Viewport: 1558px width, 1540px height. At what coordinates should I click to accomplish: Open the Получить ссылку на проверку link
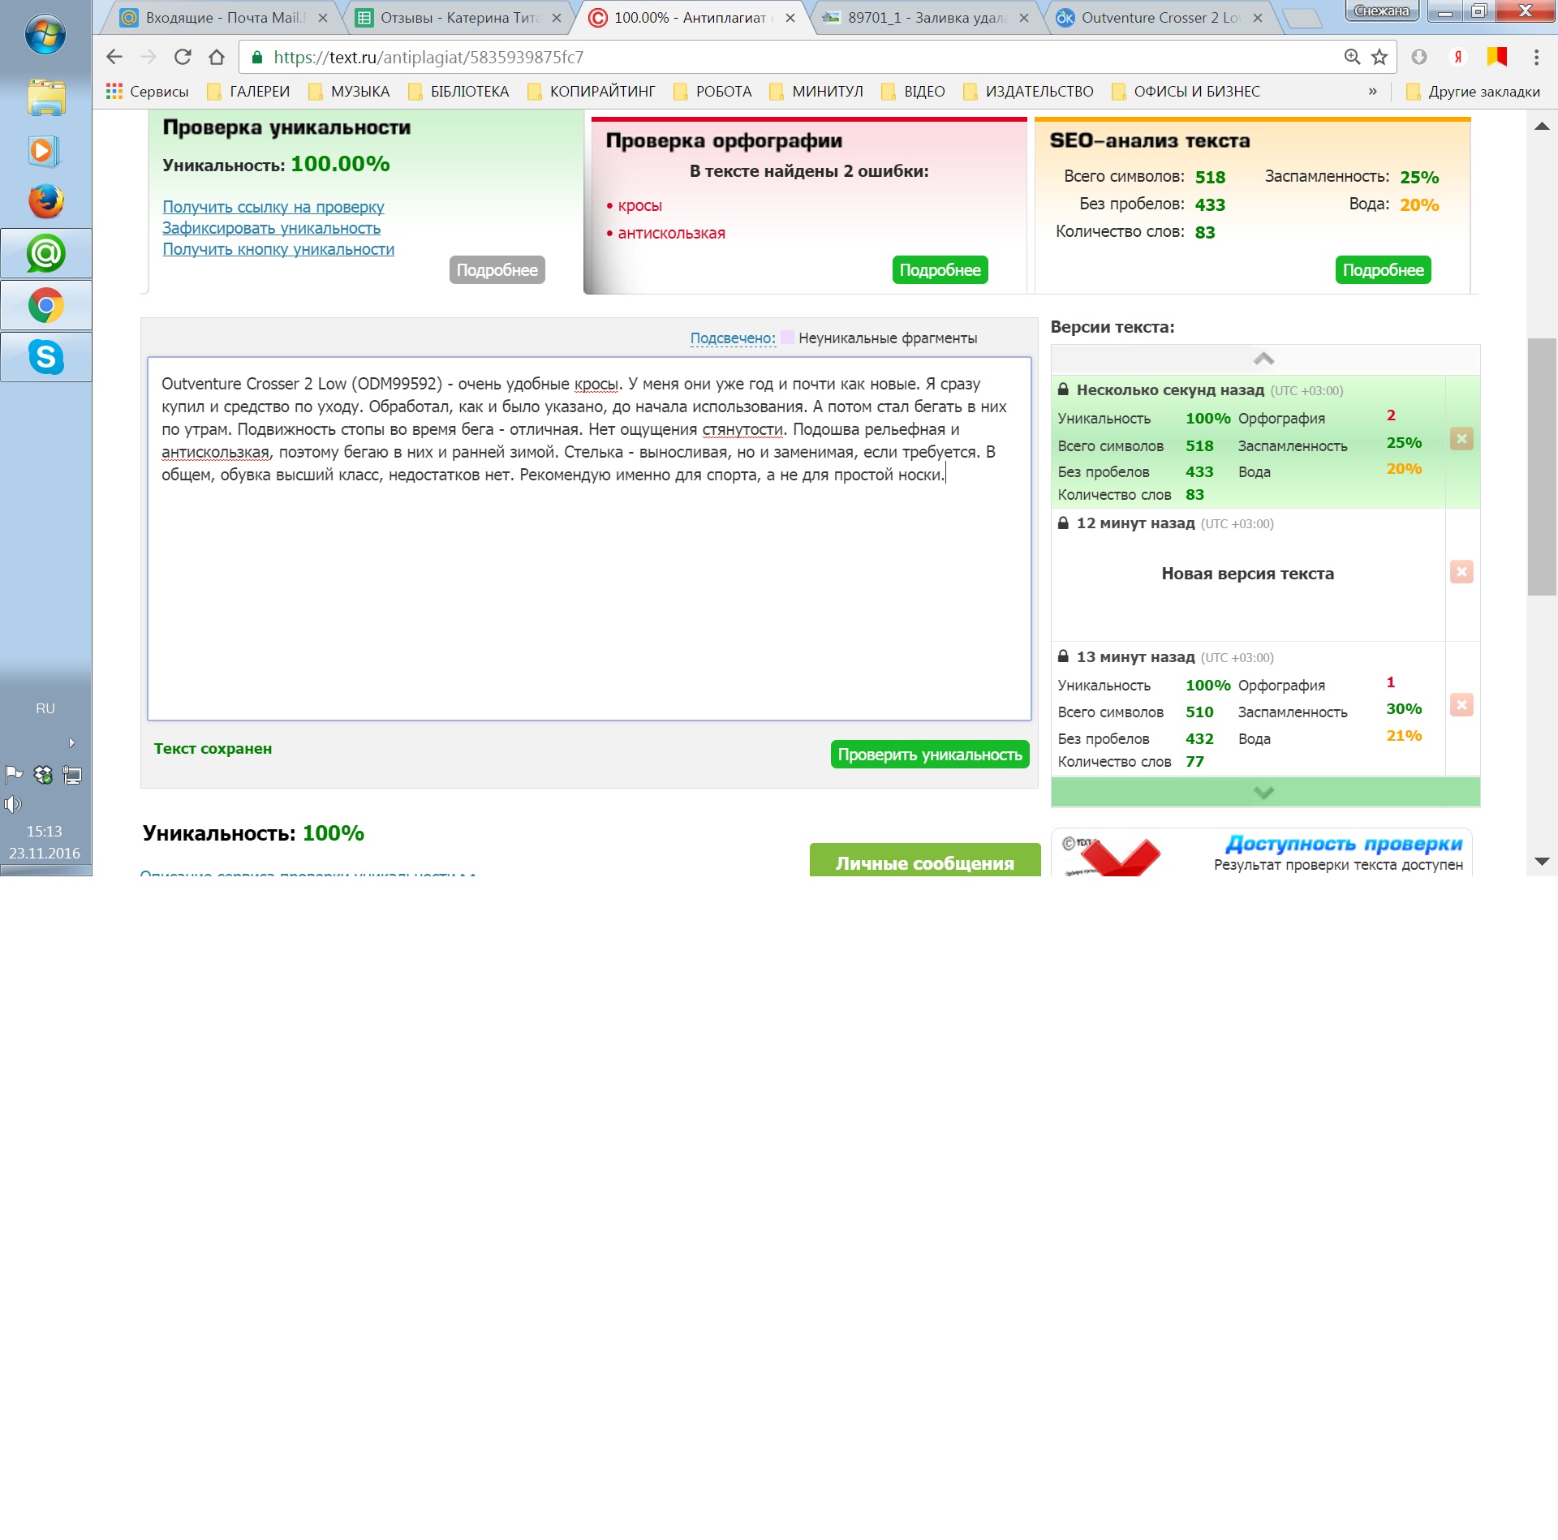pos(273,207)
